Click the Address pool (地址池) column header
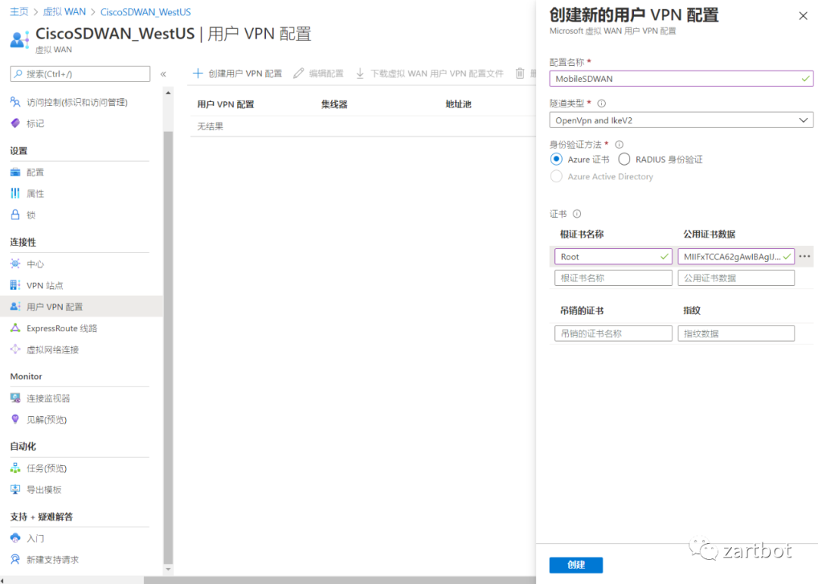 (x=458, y=104)
